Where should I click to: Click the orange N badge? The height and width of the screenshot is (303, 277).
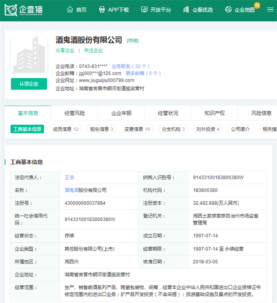[257, 5]
